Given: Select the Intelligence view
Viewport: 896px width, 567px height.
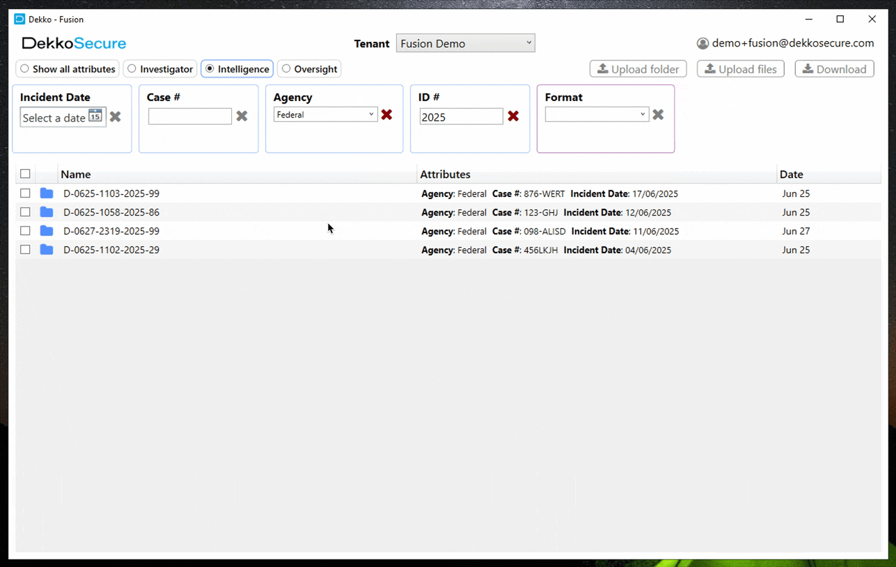Looking at the screenshot, I should (237, 69).
